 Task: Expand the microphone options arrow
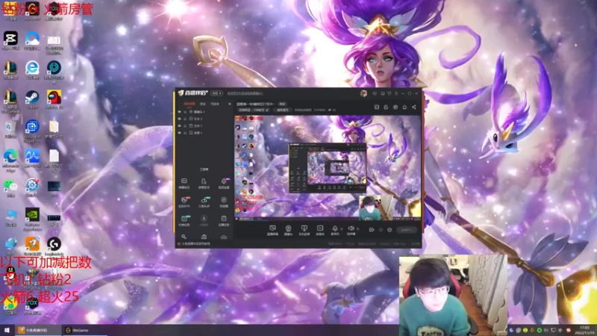341,228
